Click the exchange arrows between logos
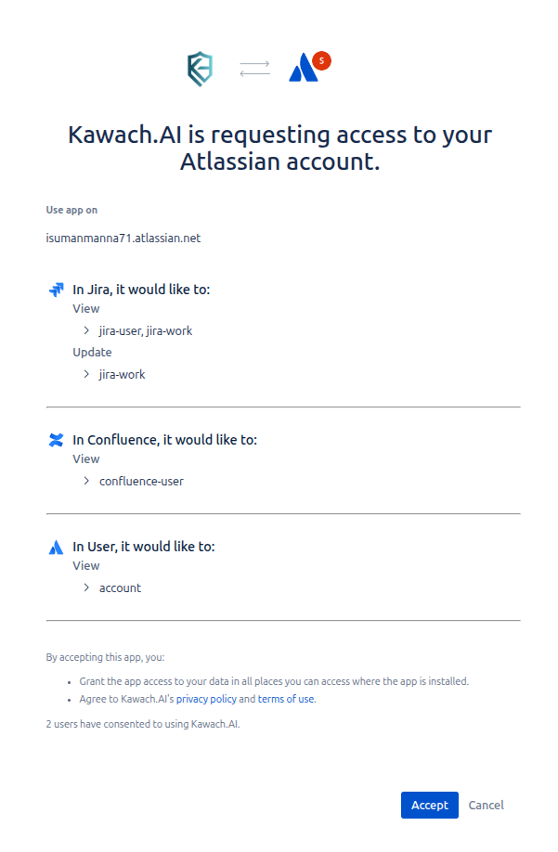Screen dimensions: 558x852 [x=253, y=67]
